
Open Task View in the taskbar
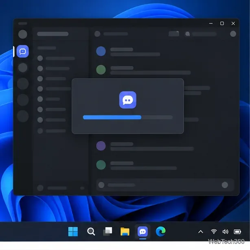click(x=107, y=231)
